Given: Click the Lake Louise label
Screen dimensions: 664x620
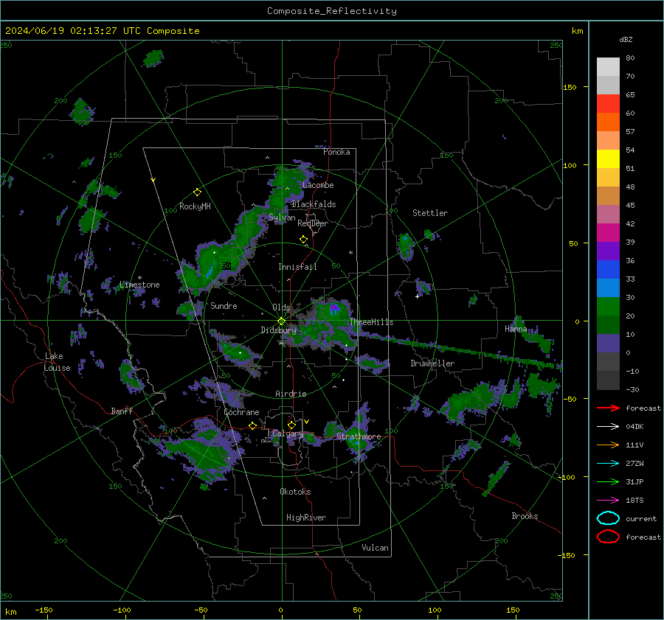Looking at the screenshot, I should point(57,362).
